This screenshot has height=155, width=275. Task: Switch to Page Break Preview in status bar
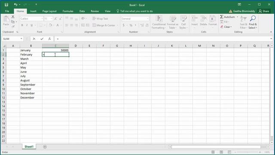pyautogui.click(x=229, y=152)
